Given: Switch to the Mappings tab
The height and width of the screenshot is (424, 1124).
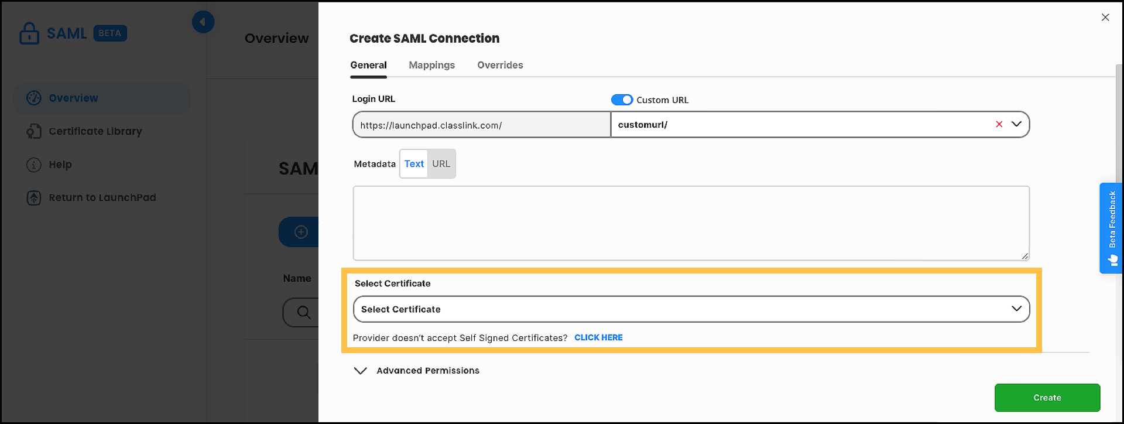Looking at the screenshot, I should click(x=431, y=65).
